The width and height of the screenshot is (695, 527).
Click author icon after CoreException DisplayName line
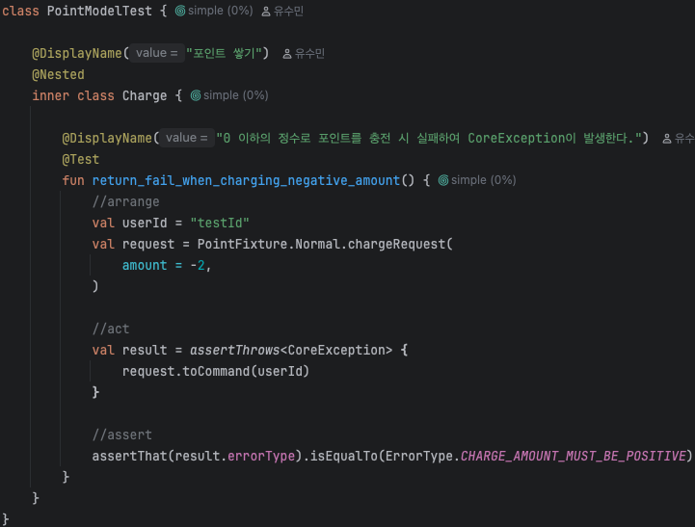667,139
